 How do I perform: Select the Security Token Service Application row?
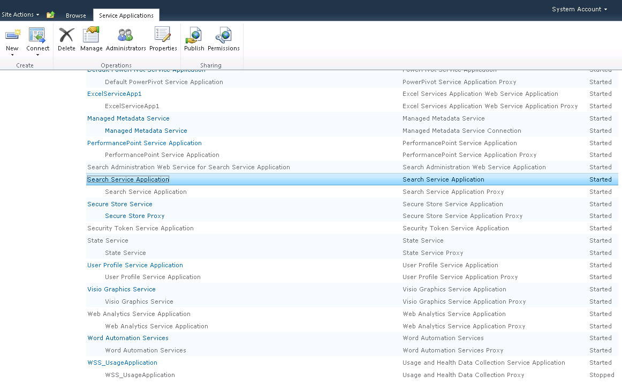352,229
